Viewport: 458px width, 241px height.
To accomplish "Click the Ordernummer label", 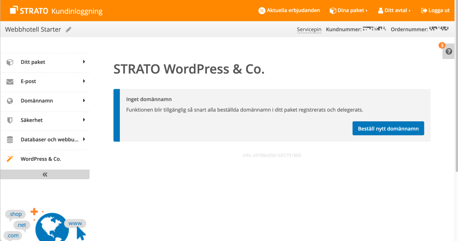I will point(409,29).
